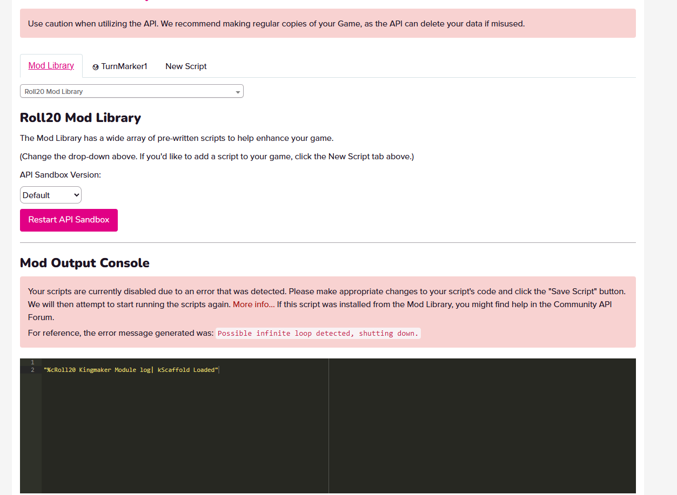
Task: Click line number 1 in console gutter
Action: (x=32, y=362)
